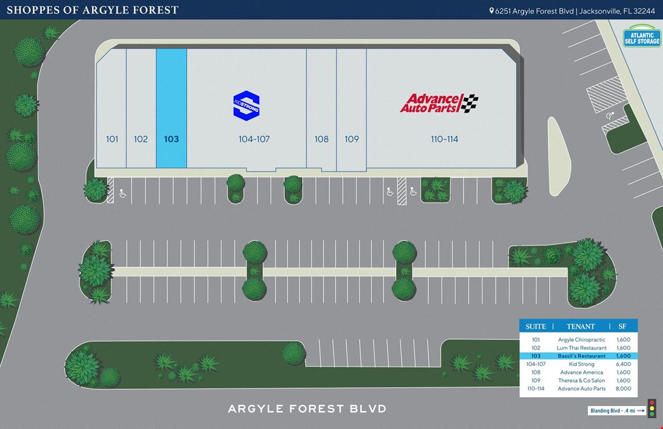Click Theresa & Co Salon in the table

pos(582,381)
